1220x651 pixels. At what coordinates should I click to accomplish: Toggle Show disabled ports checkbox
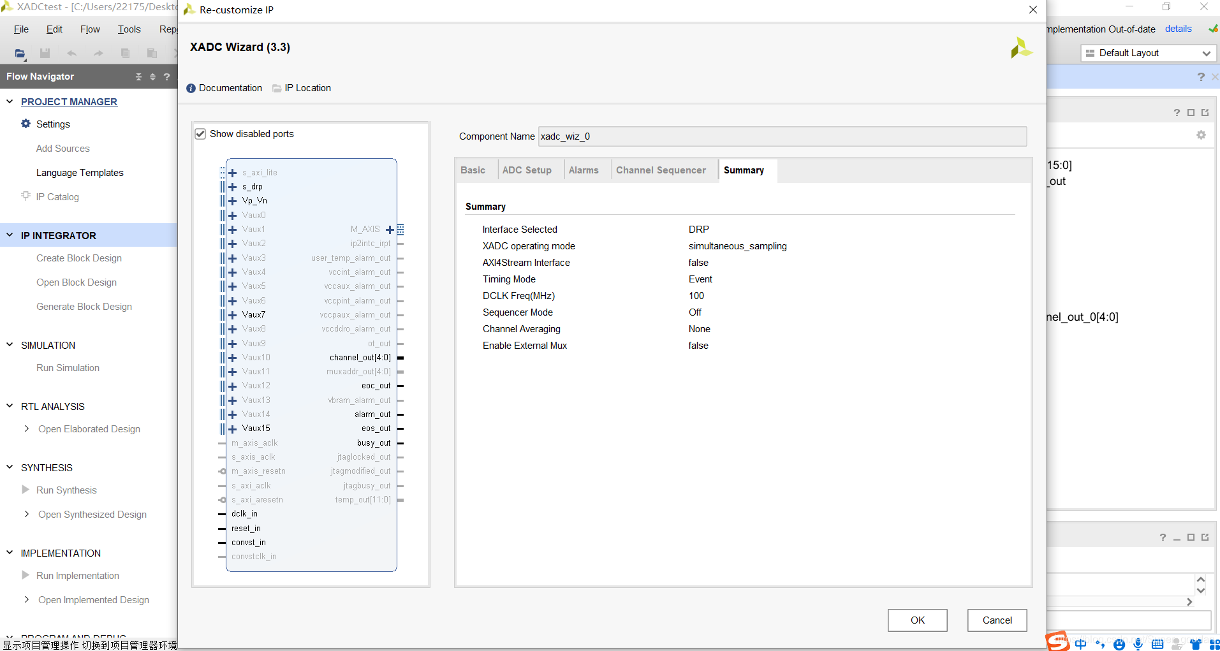point(200,134)
